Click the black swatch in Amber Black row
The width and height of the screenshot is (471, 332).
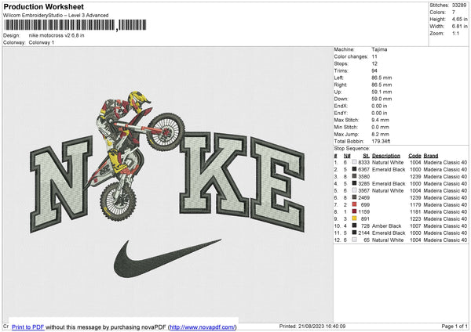pyautogui.click(x=355, y=226)
